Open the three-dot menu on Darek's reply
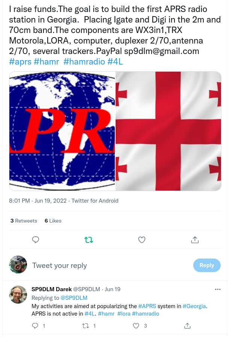 (218, 289)
